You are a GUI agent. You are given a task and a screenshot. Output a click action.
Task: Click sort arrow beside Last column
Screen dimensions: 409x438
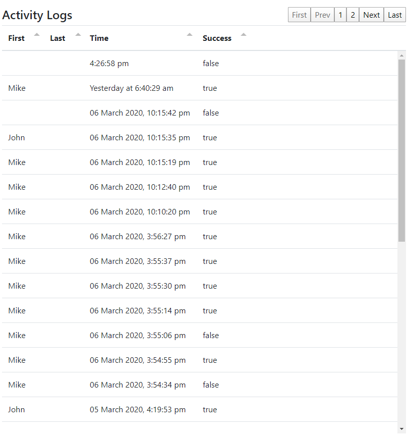pos(78,35)
